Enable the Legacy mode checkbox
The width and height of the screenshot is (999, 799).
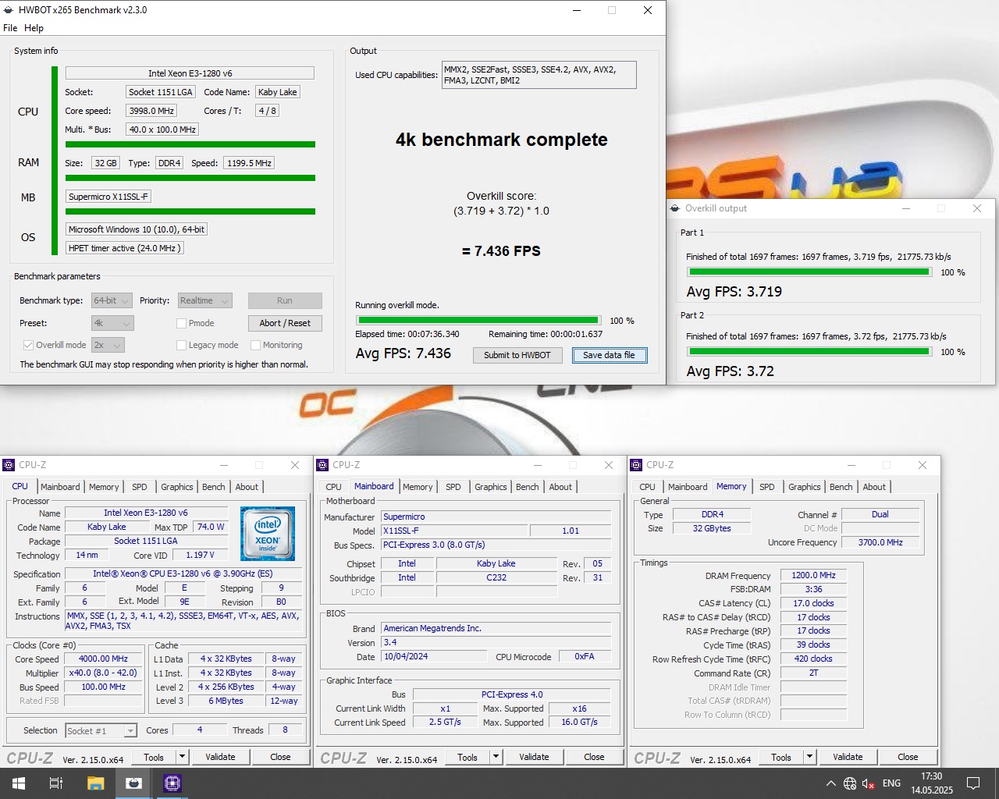(x=181, y=345)
